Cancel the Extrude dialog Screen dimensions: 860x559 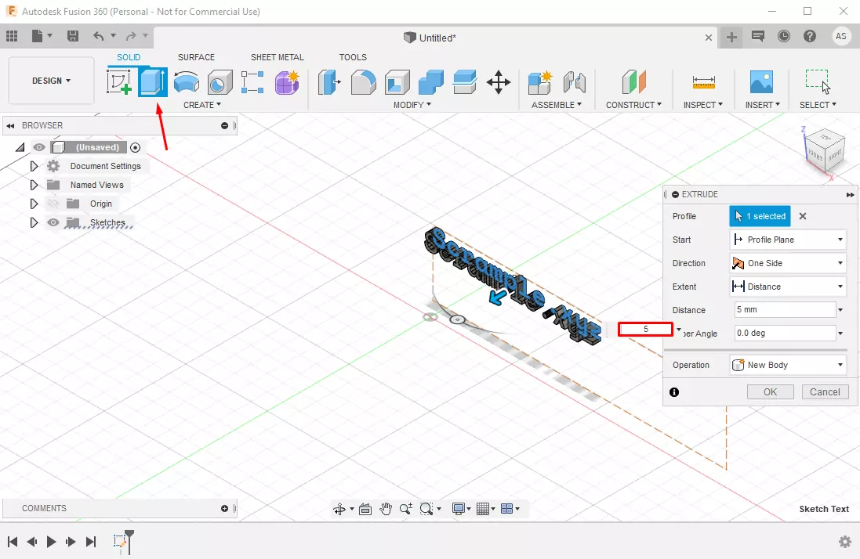click(x=825, y=392)
